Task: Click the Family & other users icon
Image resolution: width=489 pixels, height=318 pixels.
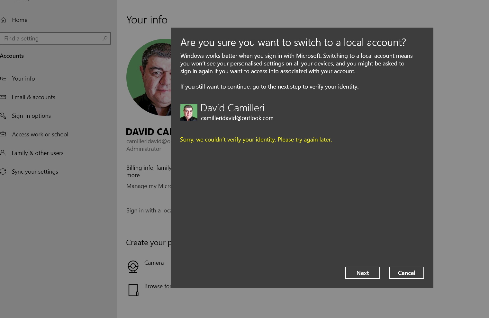Action: [x=3, y=153]
